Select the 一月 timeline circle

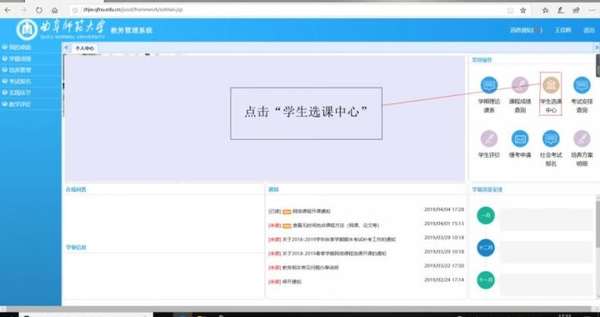[486, 215]
